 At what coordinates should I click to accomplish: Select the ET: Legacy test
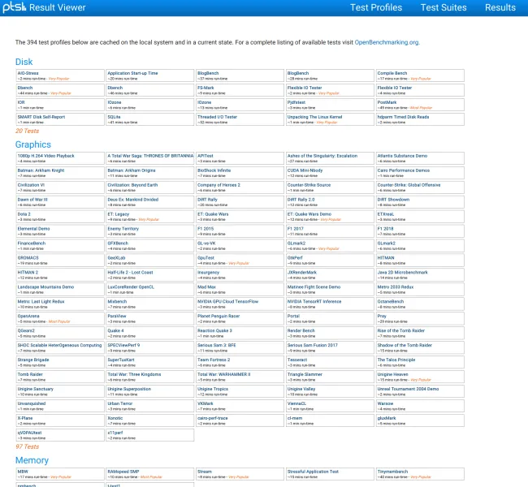coord(149,217)
